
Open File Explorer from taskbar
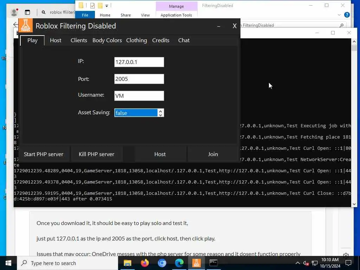point(127,263)
